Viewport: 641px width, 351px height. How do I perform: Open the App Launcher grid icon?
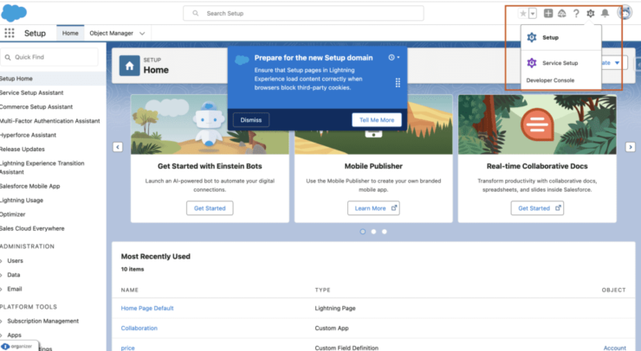click(10, 33)
